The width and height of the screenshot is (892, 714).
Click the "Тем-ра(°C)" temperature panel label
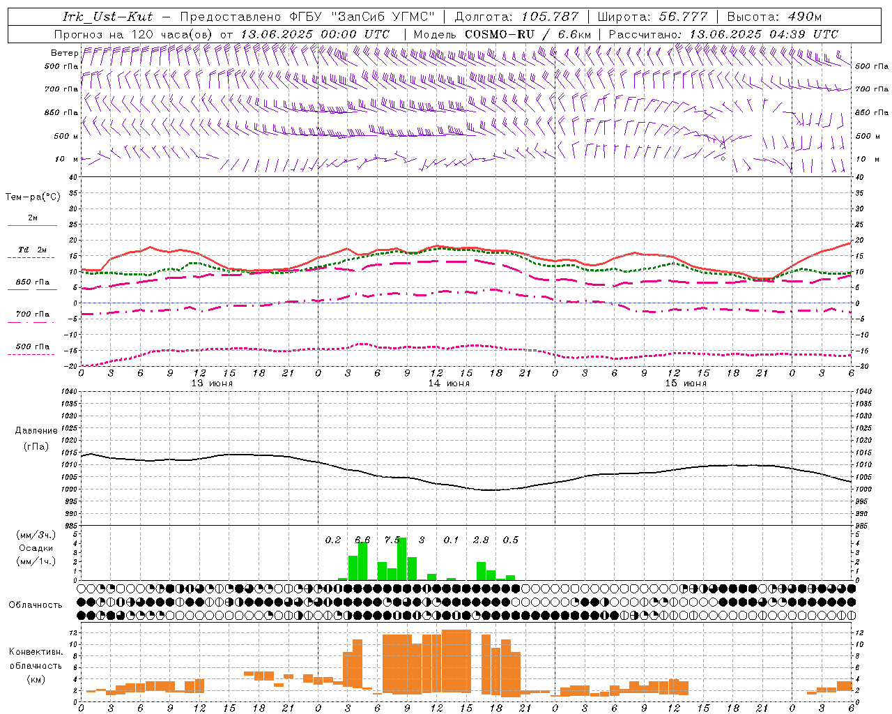click(33, 197)
